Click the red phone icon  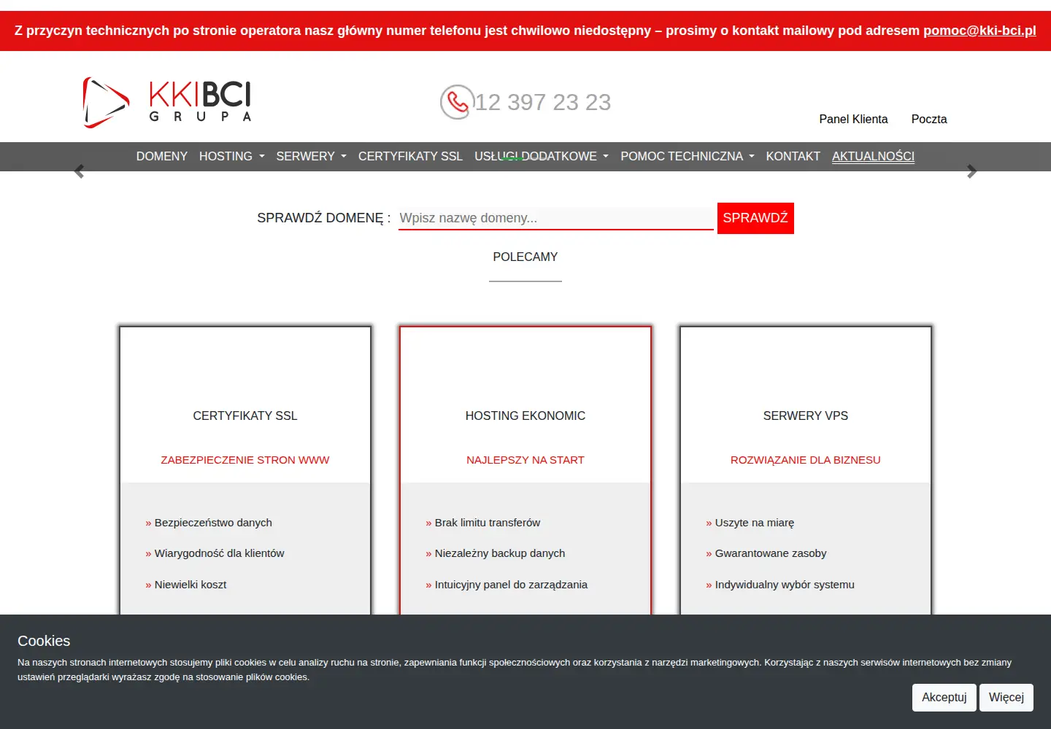tap(457, 102)
